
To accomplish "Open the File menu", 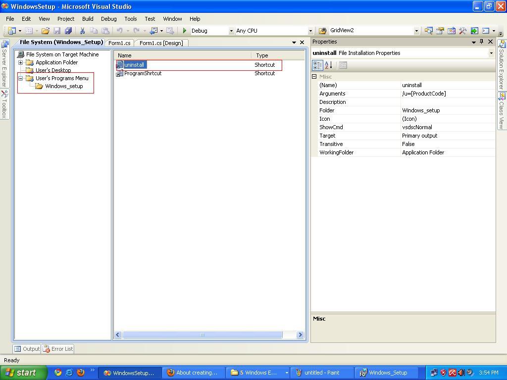I will pos(10,19).
